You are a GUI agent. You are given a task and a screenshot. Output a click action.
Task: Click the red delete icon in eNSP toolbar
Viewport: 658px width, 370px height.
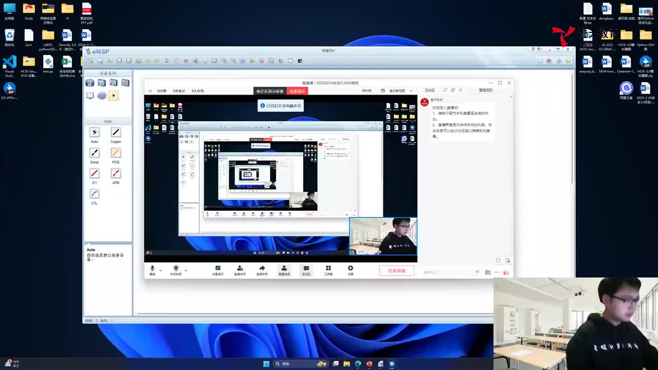[186, 61]
